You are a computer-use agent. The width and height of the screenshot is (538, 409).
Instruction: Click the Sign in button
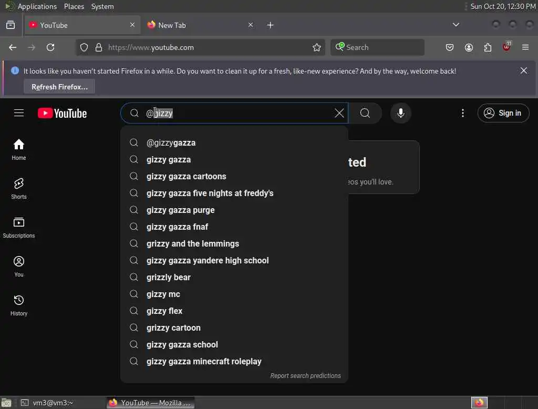503,113
